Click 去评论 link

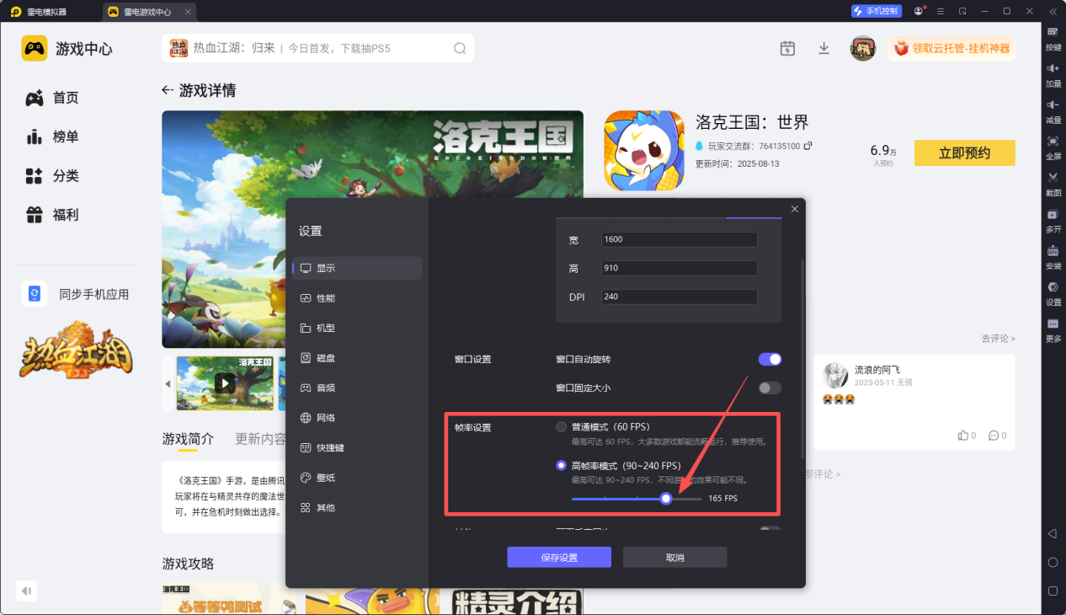pyautogui.click(x=998, y=338)
